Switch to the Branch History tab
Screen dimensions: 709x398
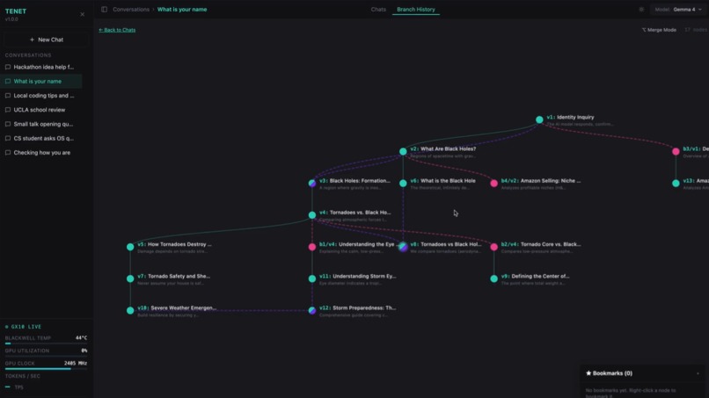[x=415, y=9]
